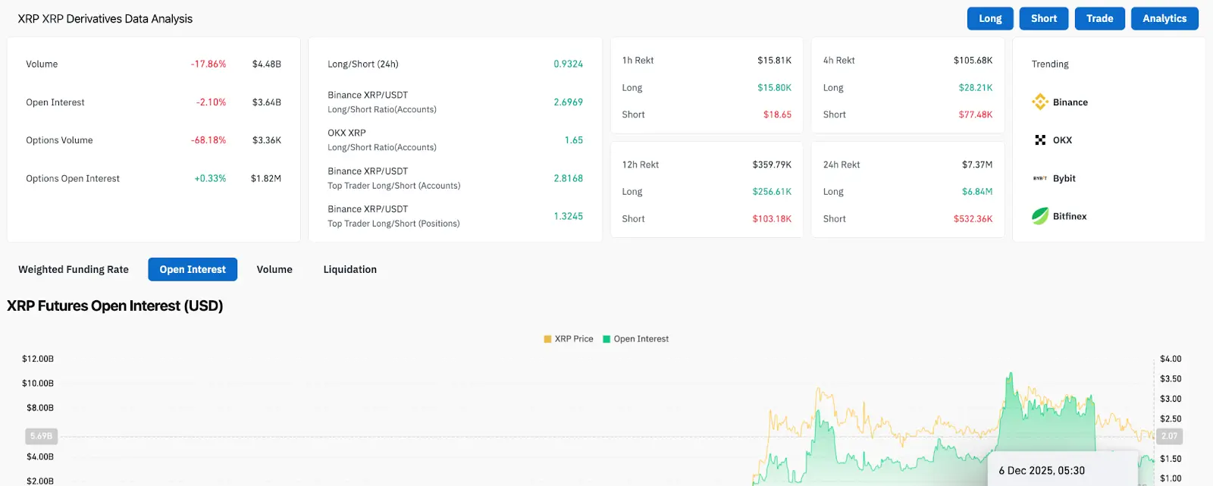
Task: Open the Liquidation tab
Action: [x=349, y=269]
